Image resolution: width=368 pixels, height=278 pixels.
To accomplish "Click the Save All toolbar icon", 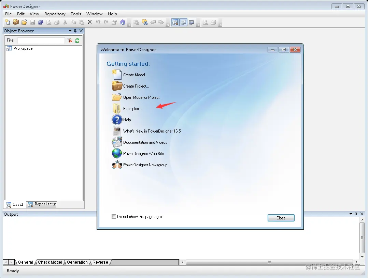I will coord(41,22).
